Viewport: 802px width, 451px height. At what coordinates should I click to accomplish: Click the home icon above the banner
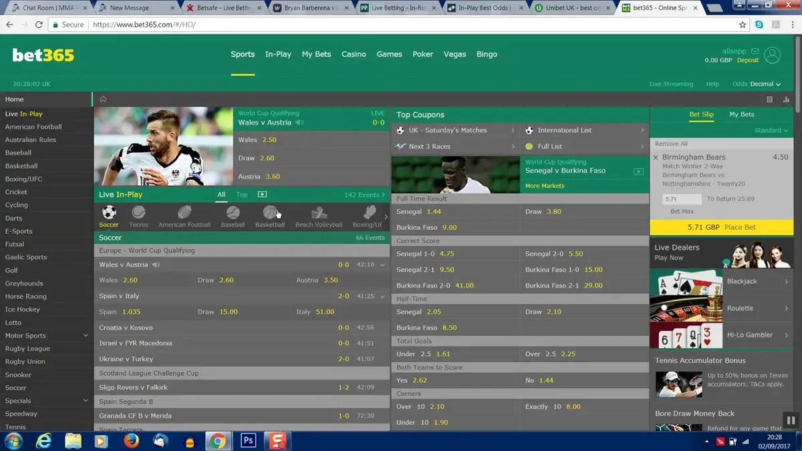pyautogui.click(x=103, y=99)
